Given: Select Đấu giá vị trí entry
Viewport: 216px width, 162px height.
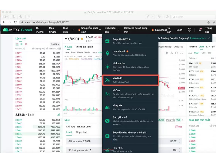Looking at the screenshot, I should pyautogui.click(x=130, y=121).
